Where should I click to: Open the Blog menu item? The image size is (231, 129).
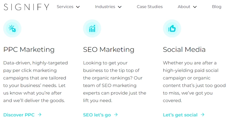point(217,7)
